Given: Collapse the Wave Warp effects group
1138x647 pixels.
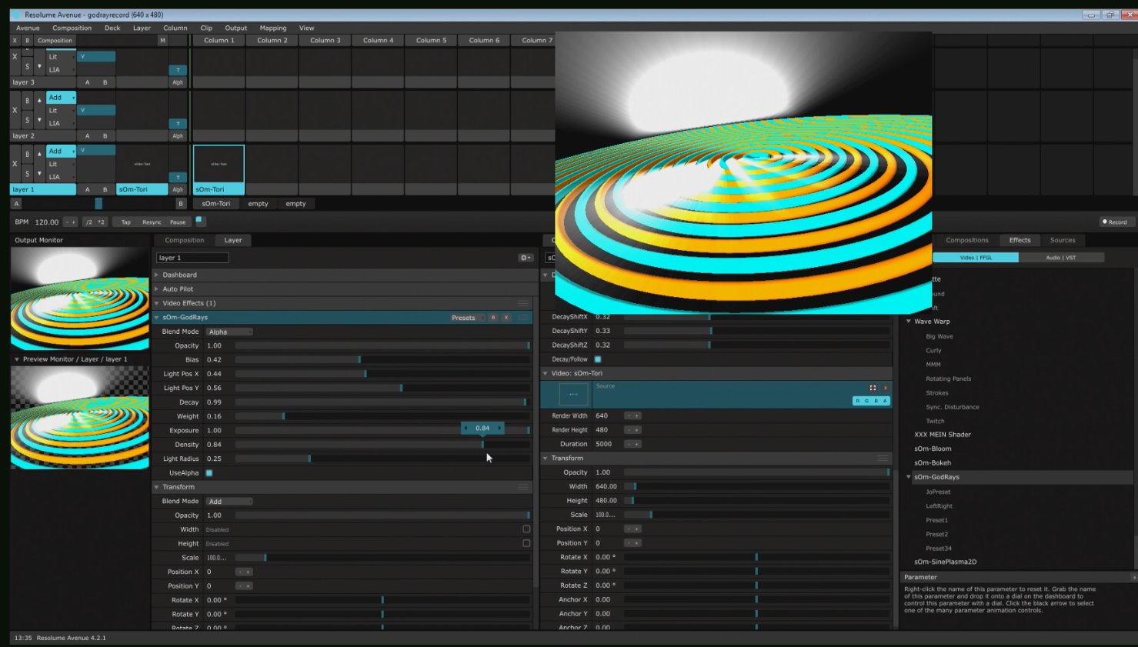Looking at the screenshot, I should [909, 322].
